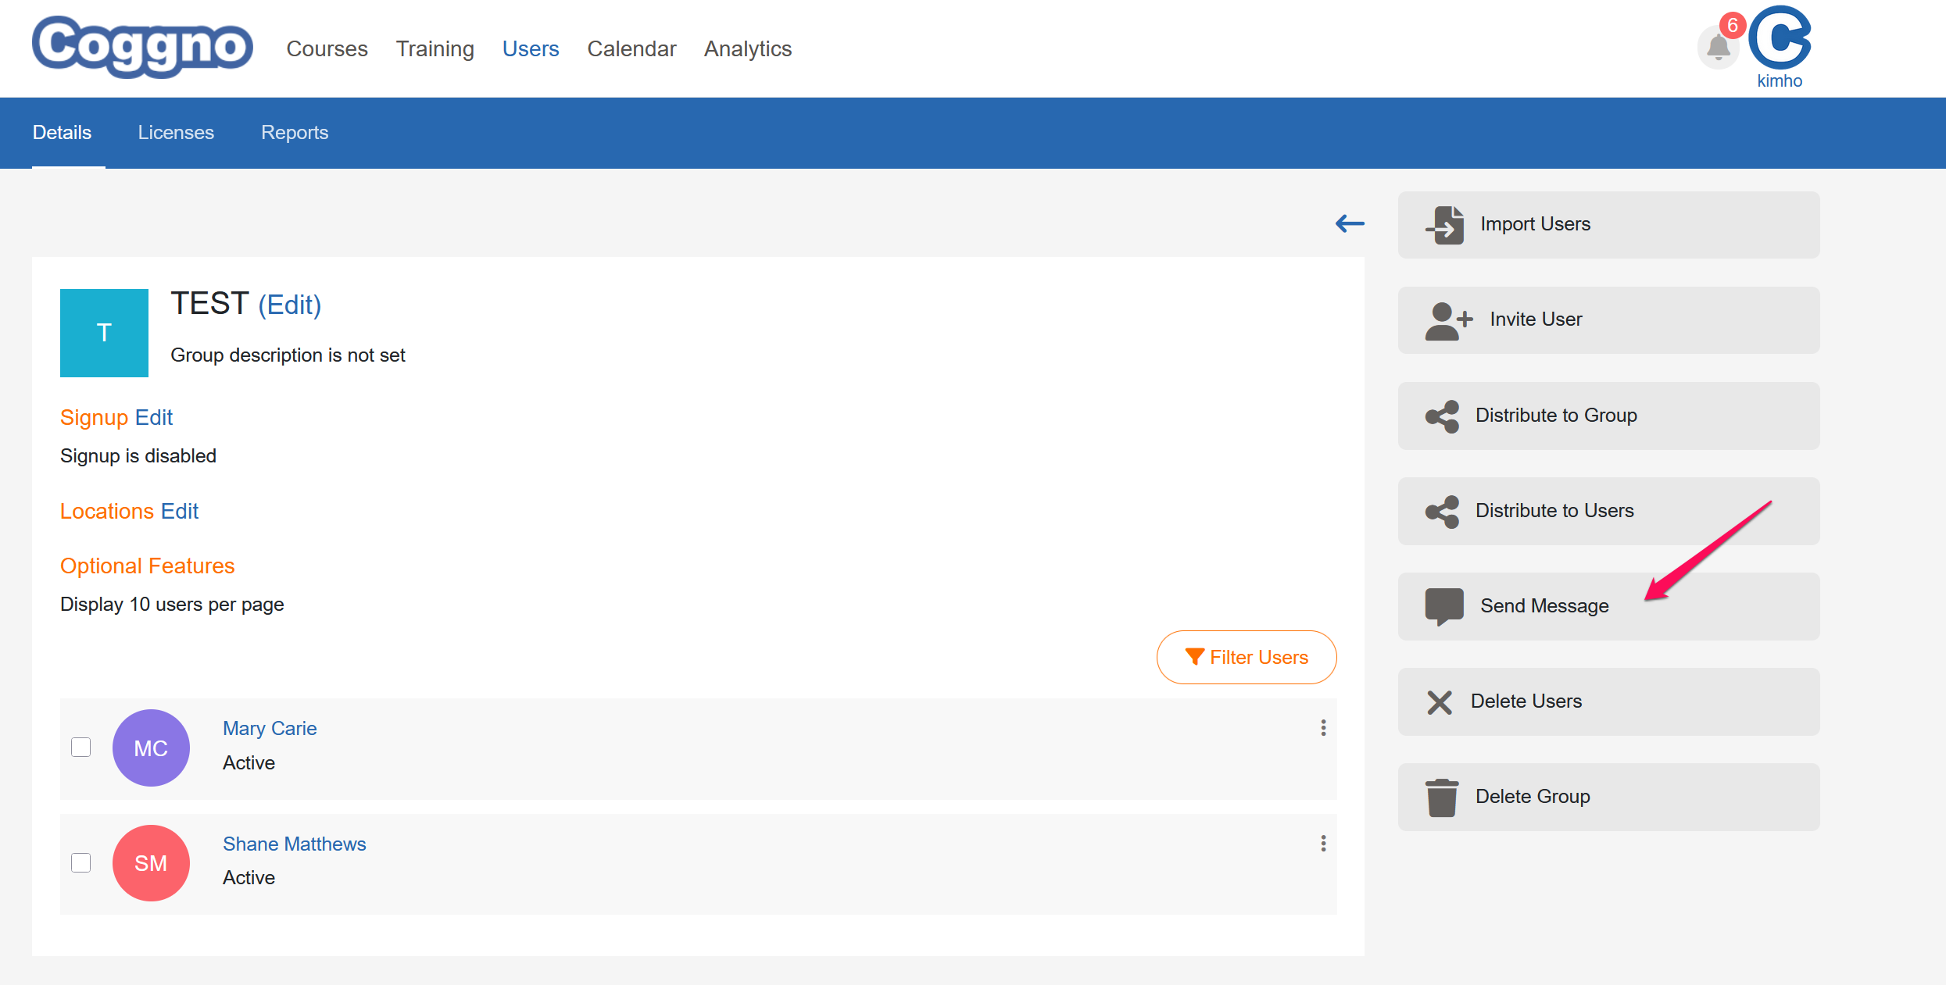The height and width of the screenshot is (985, 1946).
Task: Click the kimho username label
Action: [1780, 80]
